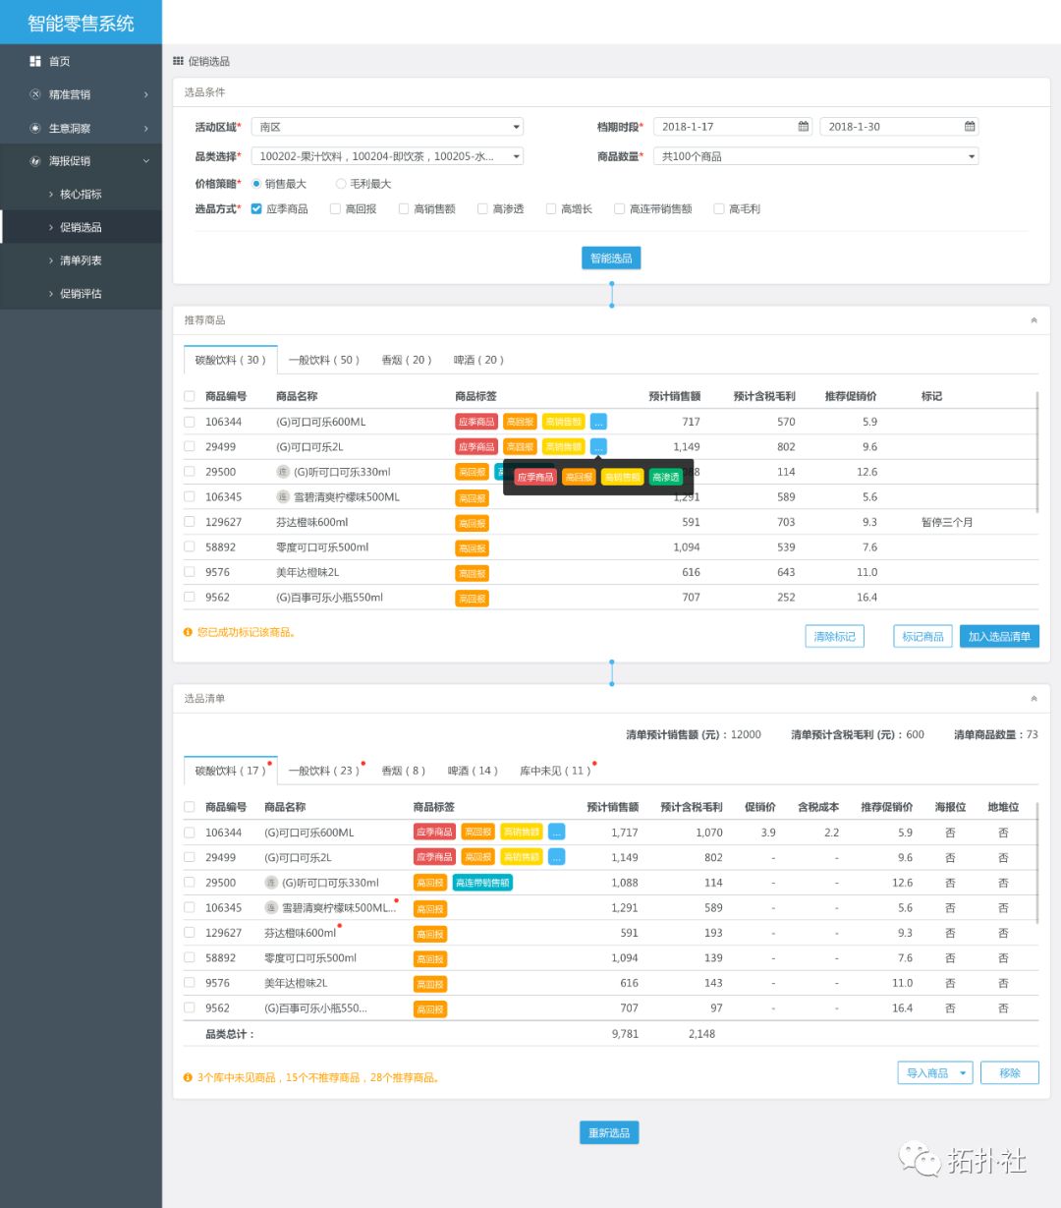Check the 高增长 selection method

click(551, 208)
